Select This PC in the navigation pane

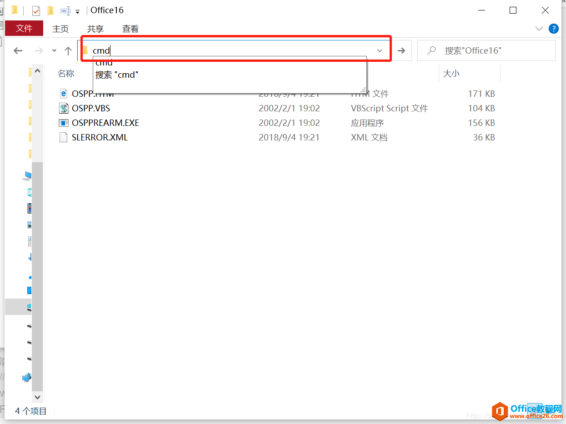(x=28, y=176)
